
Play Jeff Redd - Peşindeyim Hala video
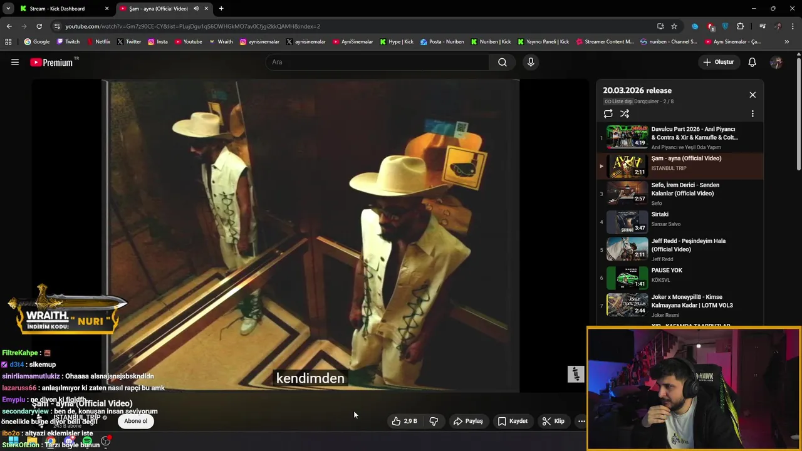tap(679, 249)
